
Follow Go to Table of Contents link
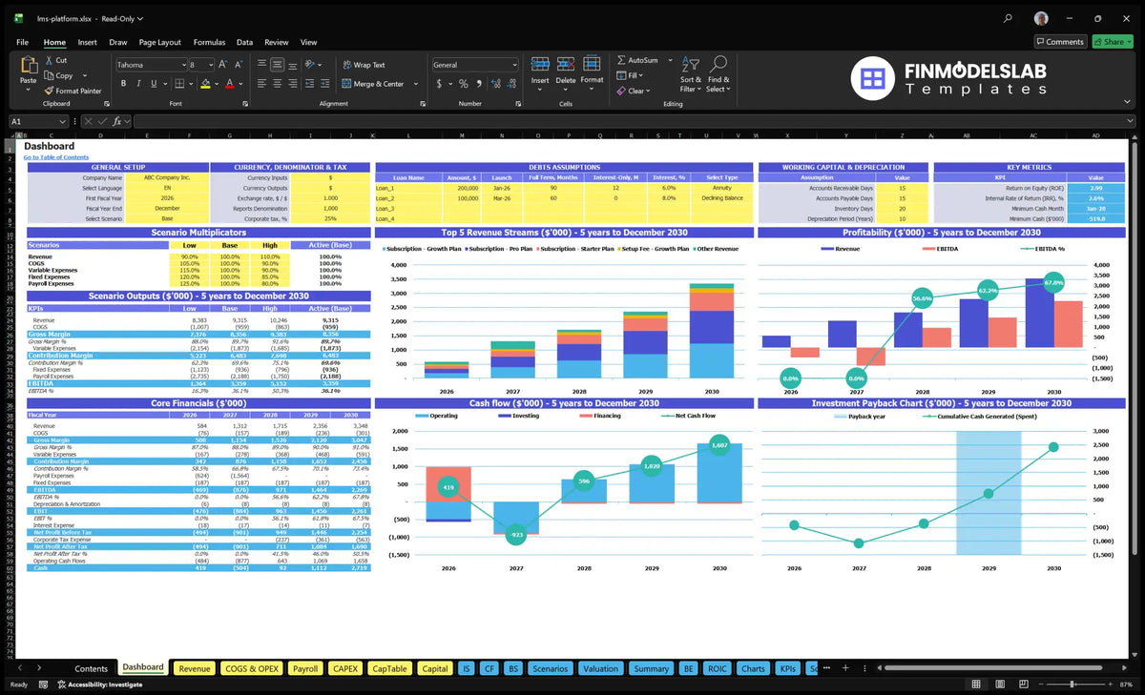56,157
